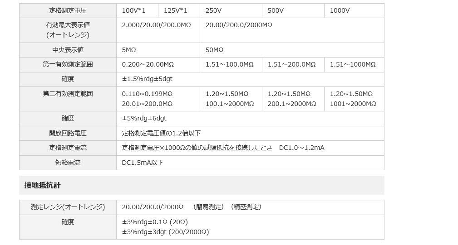The image size is (458, 245).
Task: Select the 125V*1 voltage cell
Action: click(178, 10)
